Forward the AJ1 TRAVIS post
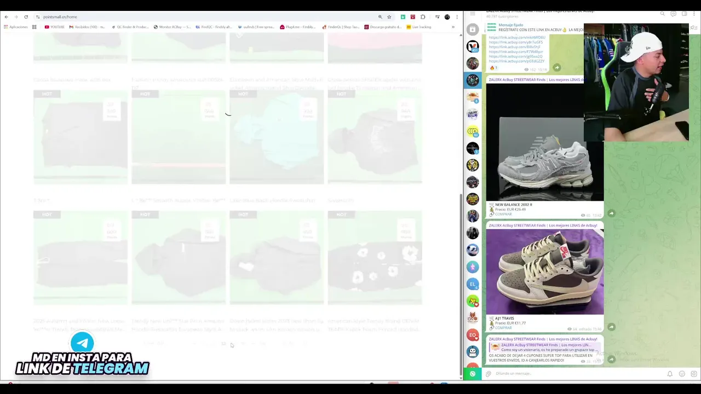Image resolution: width=701 pixels, height=394 pixels. click(611, 327)
